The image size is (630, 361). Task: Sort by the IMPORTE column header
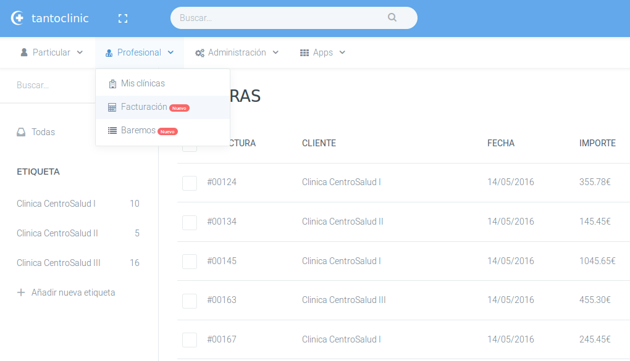597,143
